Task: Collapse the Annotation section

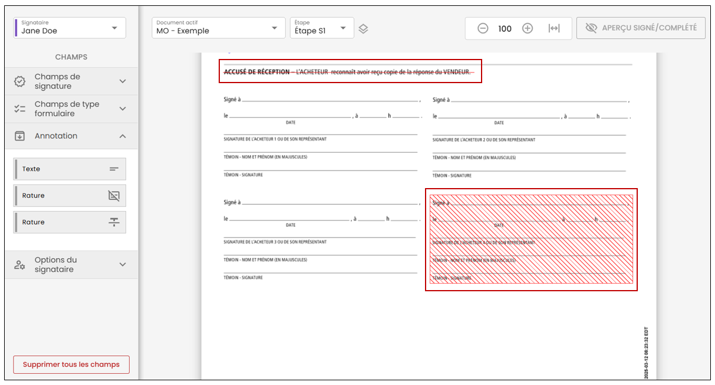Action: pyautogui.click(x=70, y=136)
